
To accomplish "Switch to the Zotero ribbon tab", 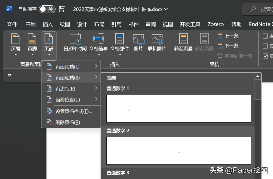I will [215, 24].
